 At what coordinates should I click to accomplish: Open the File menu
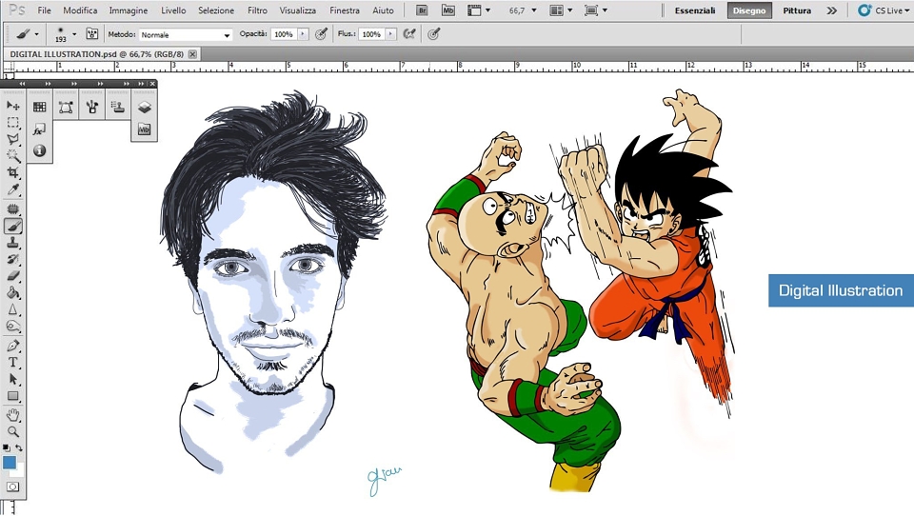[45, 10]
